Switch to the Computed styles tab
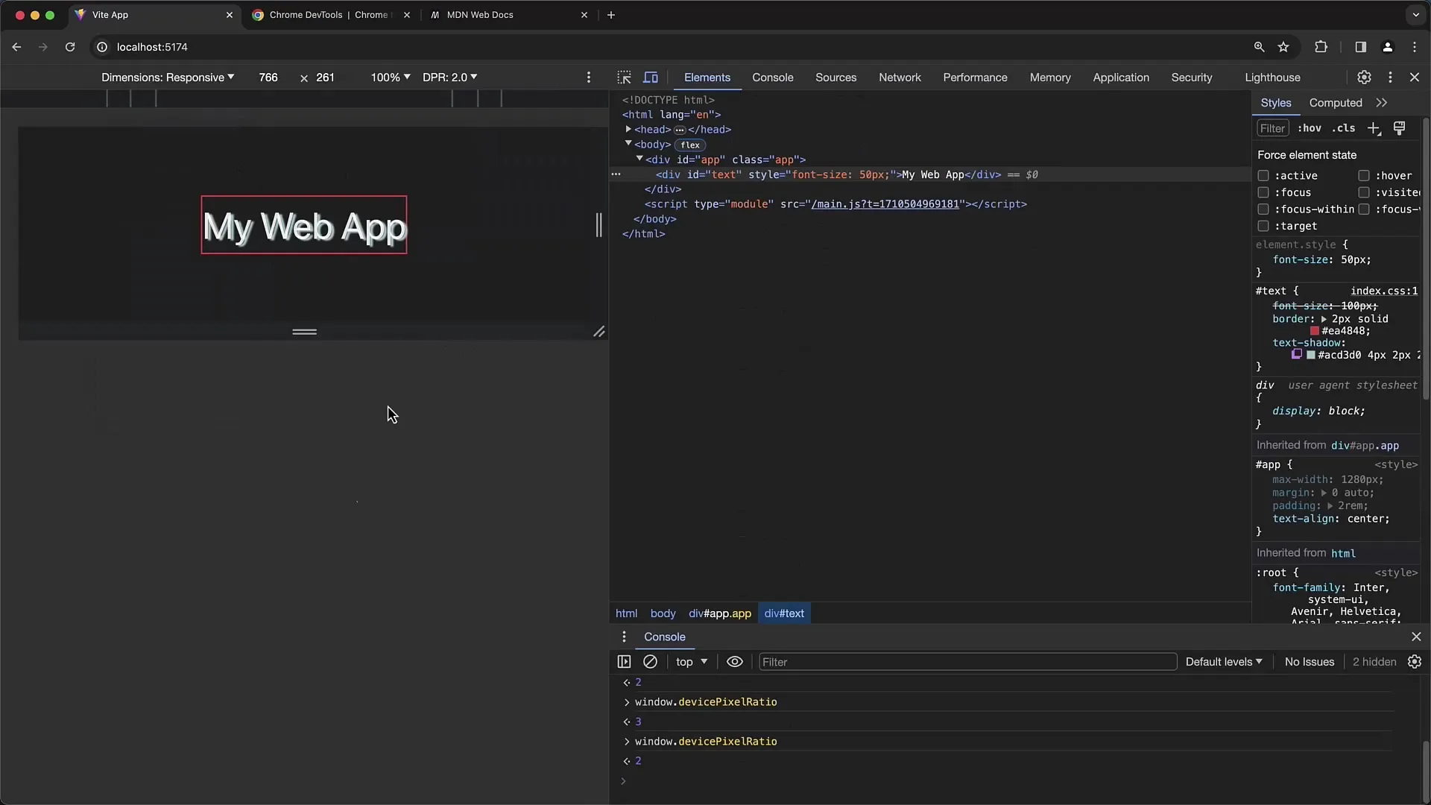 (x=1336, y=103)
